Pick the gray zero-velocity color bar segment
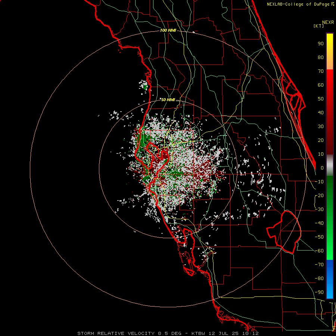Image resolution: width=336 pixels, height=336 pixels. [x=330, y=165]
